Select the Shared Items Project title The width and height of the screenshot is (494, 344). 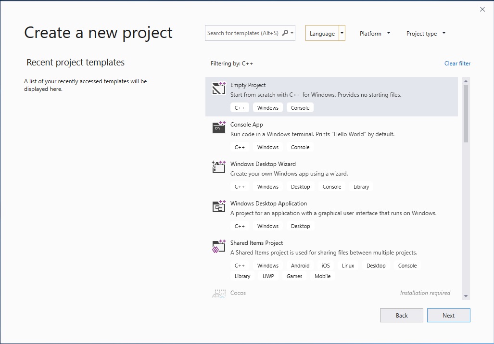[x=256, y=243]
